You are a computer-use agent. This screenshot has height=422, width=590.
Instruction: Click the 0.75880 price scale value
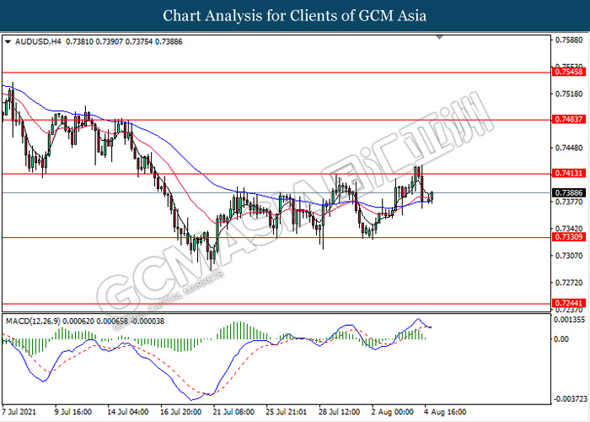(x=569, y=40)
